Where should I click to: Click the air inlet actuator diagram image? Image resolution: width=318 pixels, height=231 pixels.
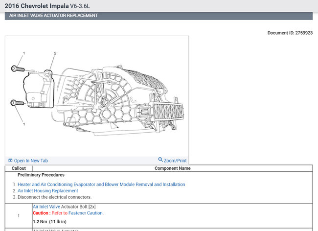tap(97, 96)
